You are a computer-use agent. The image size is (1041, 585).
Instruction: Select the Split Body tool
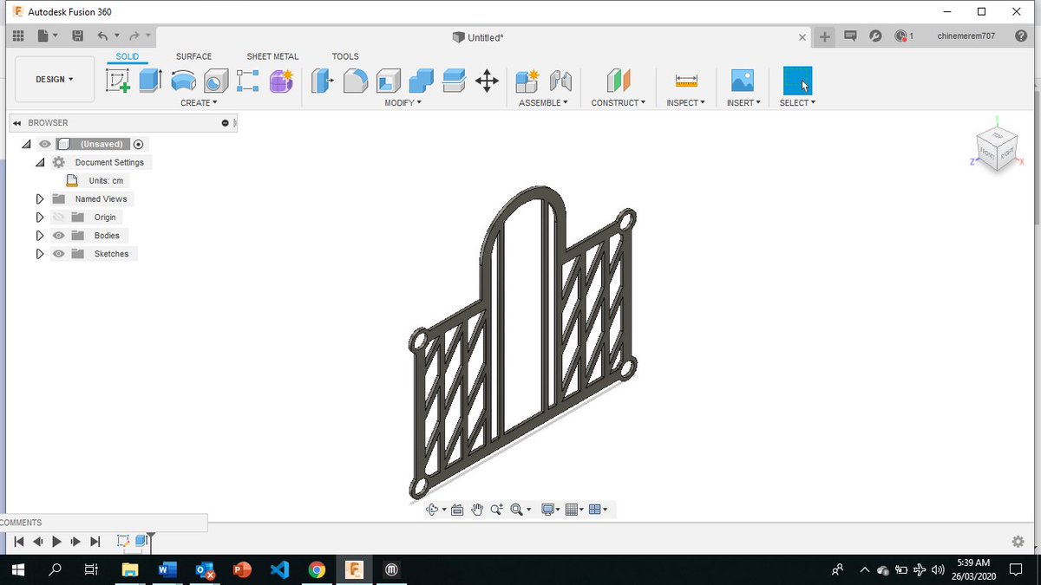coord(454,81)
